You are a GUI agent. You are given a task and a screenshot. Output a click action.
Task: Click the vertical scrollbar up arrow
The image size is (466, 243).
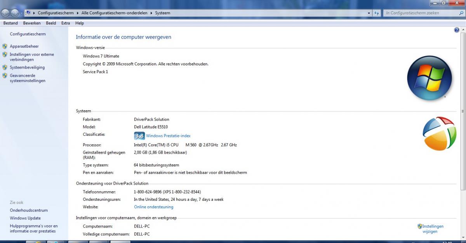pyautogui.click(x=463, y=30)
